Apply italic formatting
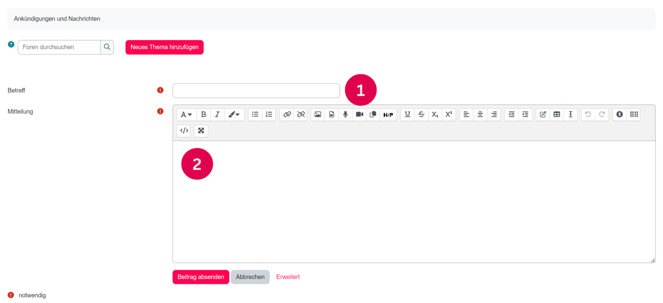This screenshot has height=303, width=663. tap(217, 115)
